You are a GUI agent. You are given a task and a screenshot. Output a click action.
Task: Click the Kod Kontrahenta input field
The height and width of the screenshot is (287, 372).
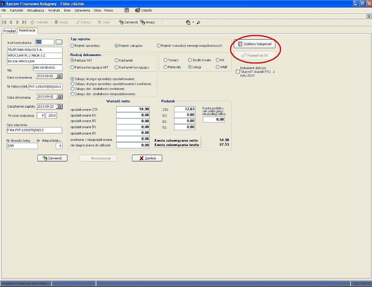pyautogui.click(x=45, y=42)
